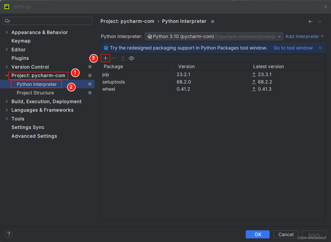This screenshot has width=331, height=242.
Task: Click project-level icon next to Project Structure
Action: click(x=90, y=93)
